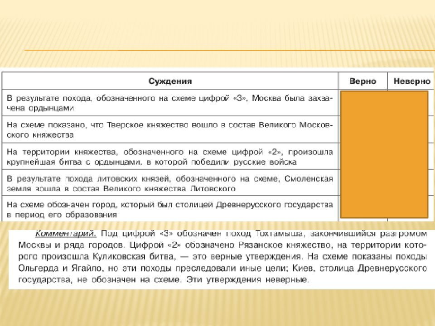This screenshot has width=435, height=326.
Task: Select the statement about крупнейшая битва с ордынцами
Action: (x=169, y=157)
